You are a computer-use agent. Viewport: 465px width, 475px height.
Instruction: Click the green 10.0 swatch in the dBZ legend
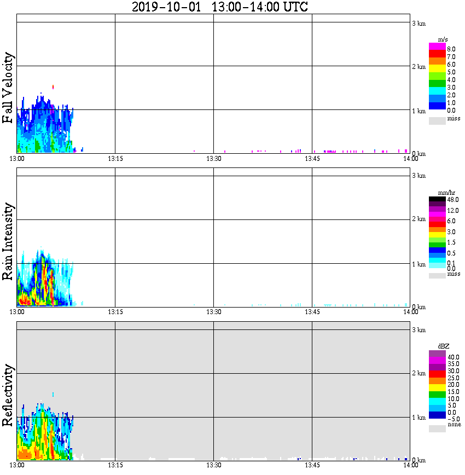click(437, 395)
